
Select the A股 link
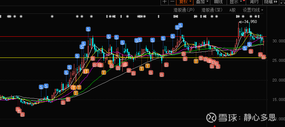(x=232, y=10)
